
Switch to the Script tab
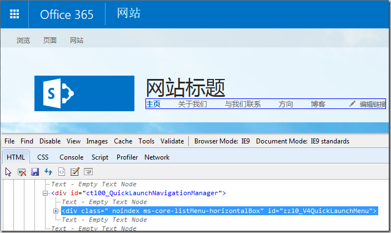tap(100, 157)
